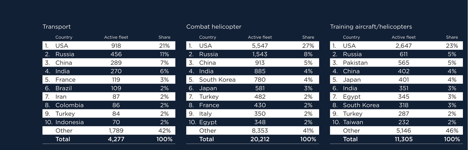468x150 pixels.
Task: Select Share column header in Training table
Action: coord(452,37)
